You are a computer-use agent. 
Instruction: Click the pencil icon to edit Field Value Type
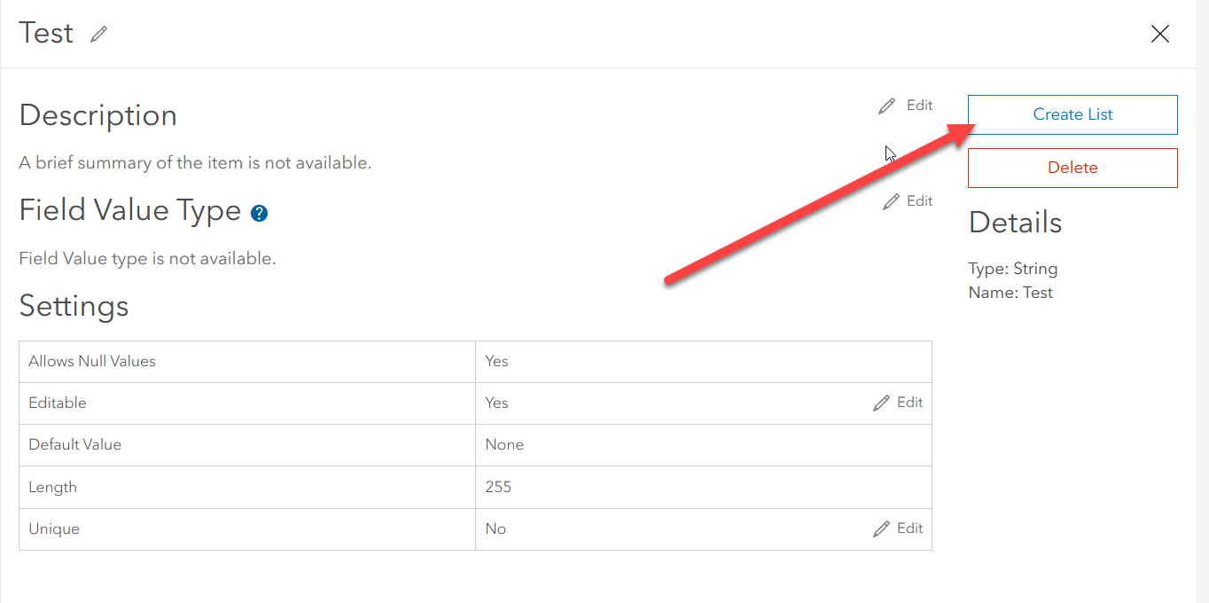click(892, 202)
